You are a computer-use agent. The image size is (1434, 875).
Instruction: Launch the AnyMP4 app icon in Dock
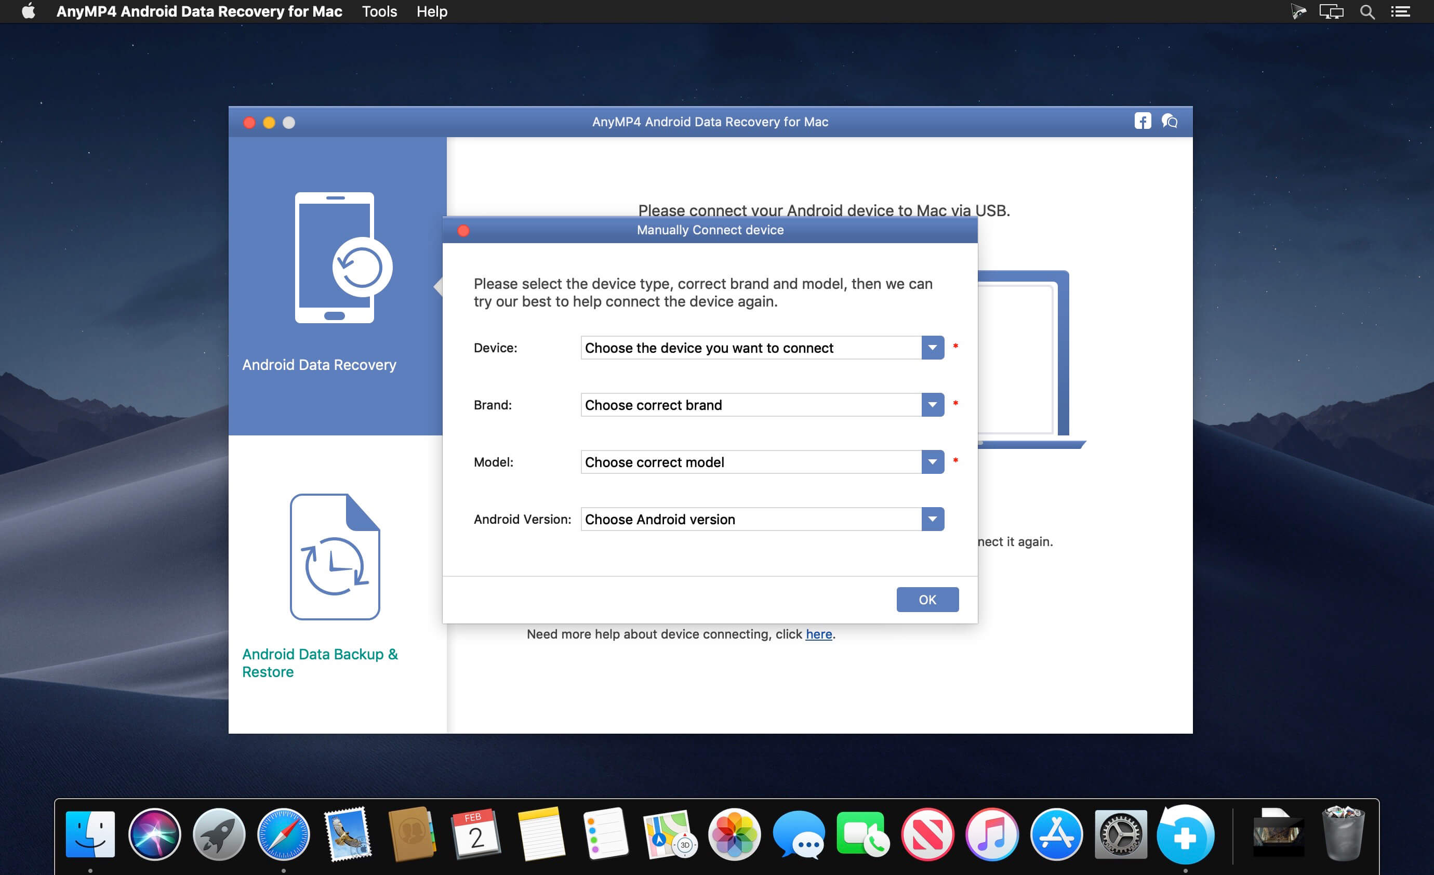pyautogui.click(x=1185, y=836)
